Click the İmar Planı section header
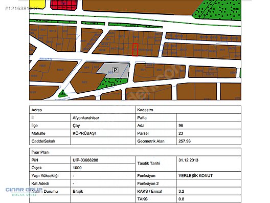The width and height of the screenshot is (270, 203). click(x=40, y=152)
